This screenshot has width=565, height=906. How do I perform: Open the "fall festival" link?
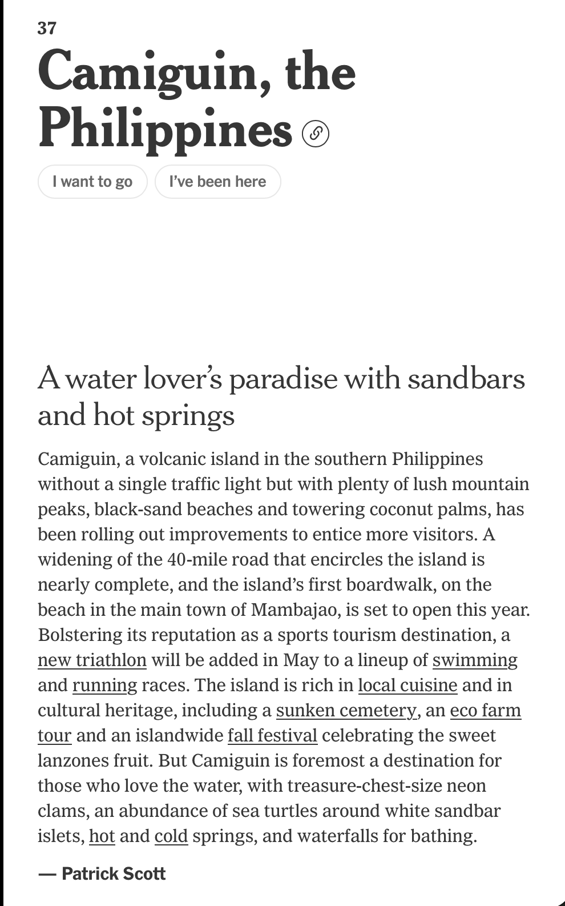272,735
